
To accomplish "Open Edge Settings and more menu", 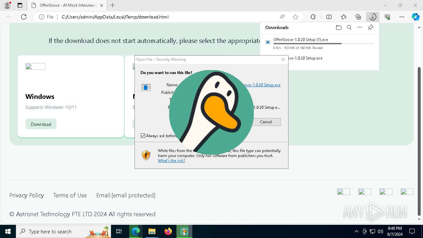I will 402,17.
